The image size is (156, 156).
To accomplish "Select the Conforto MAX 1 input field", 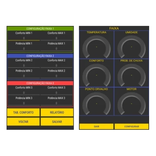I will (x=56, y=38).
